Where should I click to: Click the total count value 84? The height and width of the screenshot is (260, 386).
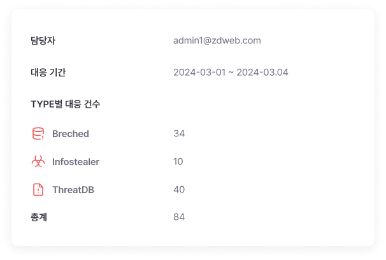point(179,217)
